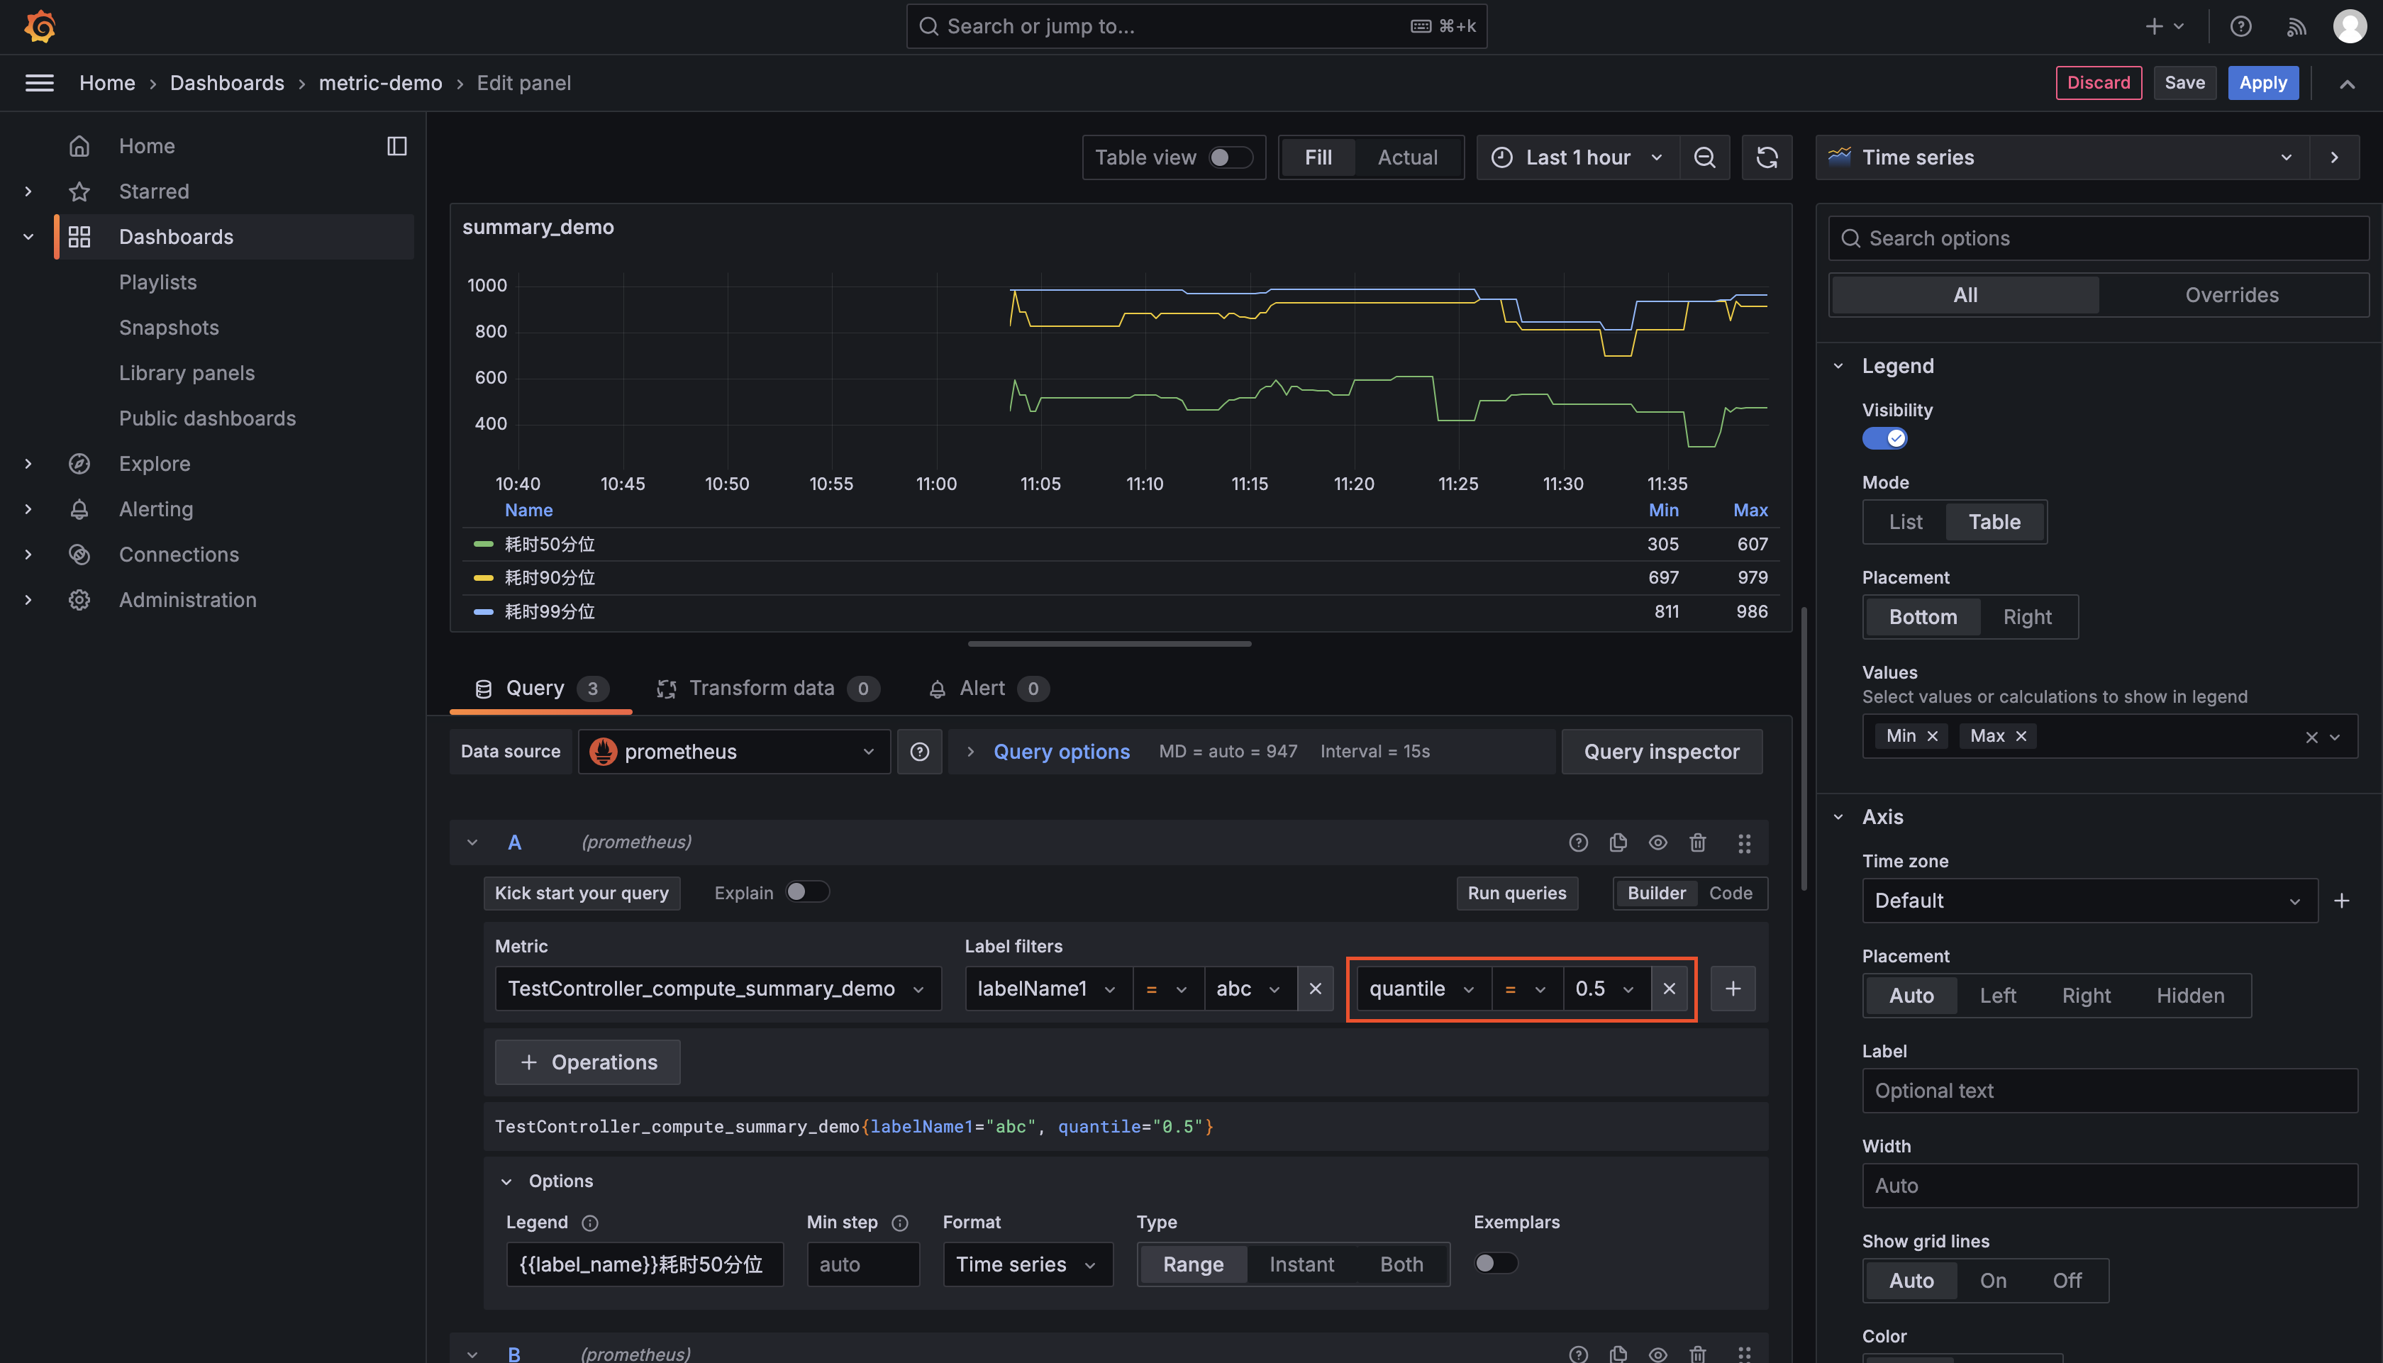Remove the quantile label filter
2383x1363 pixels.
(x=1669, y=989)
